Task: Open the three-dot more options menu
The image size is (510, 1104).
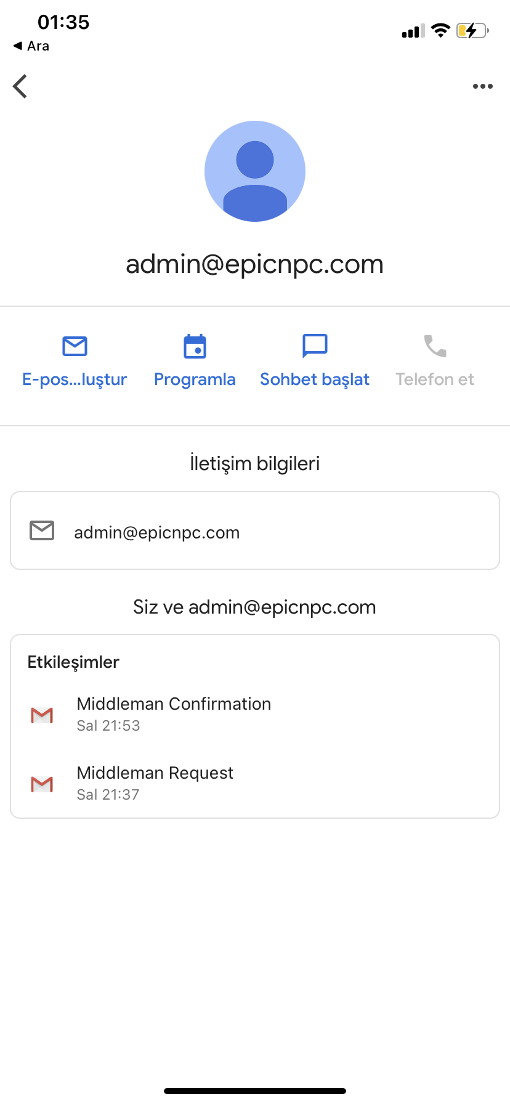Action: point(482,86)
